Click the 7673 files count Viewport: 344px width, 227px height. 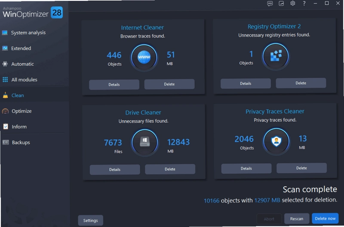click(113, 143)
